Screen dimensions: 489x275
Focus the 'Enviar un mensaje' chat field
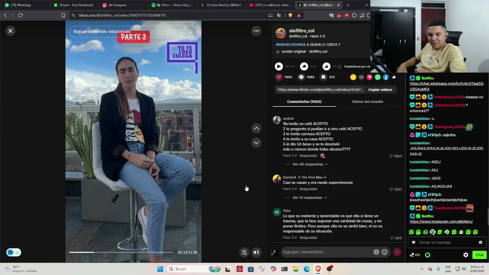click(x=446, y=242)
